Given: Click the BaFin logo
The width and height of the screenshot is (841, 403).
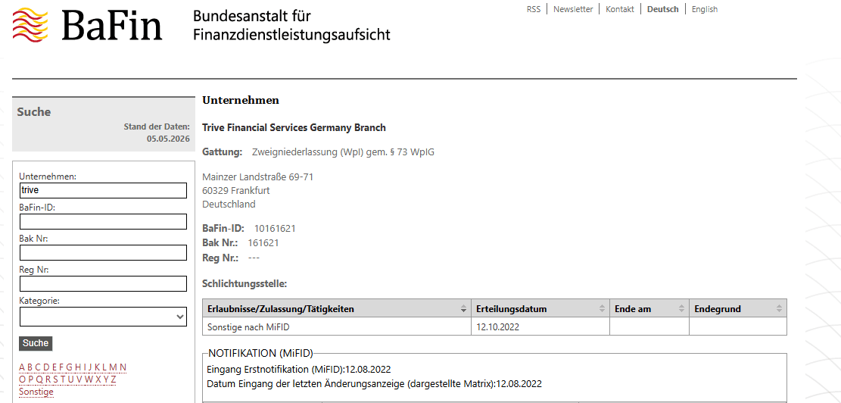Looking at the screenshot, I should [87, 25].
